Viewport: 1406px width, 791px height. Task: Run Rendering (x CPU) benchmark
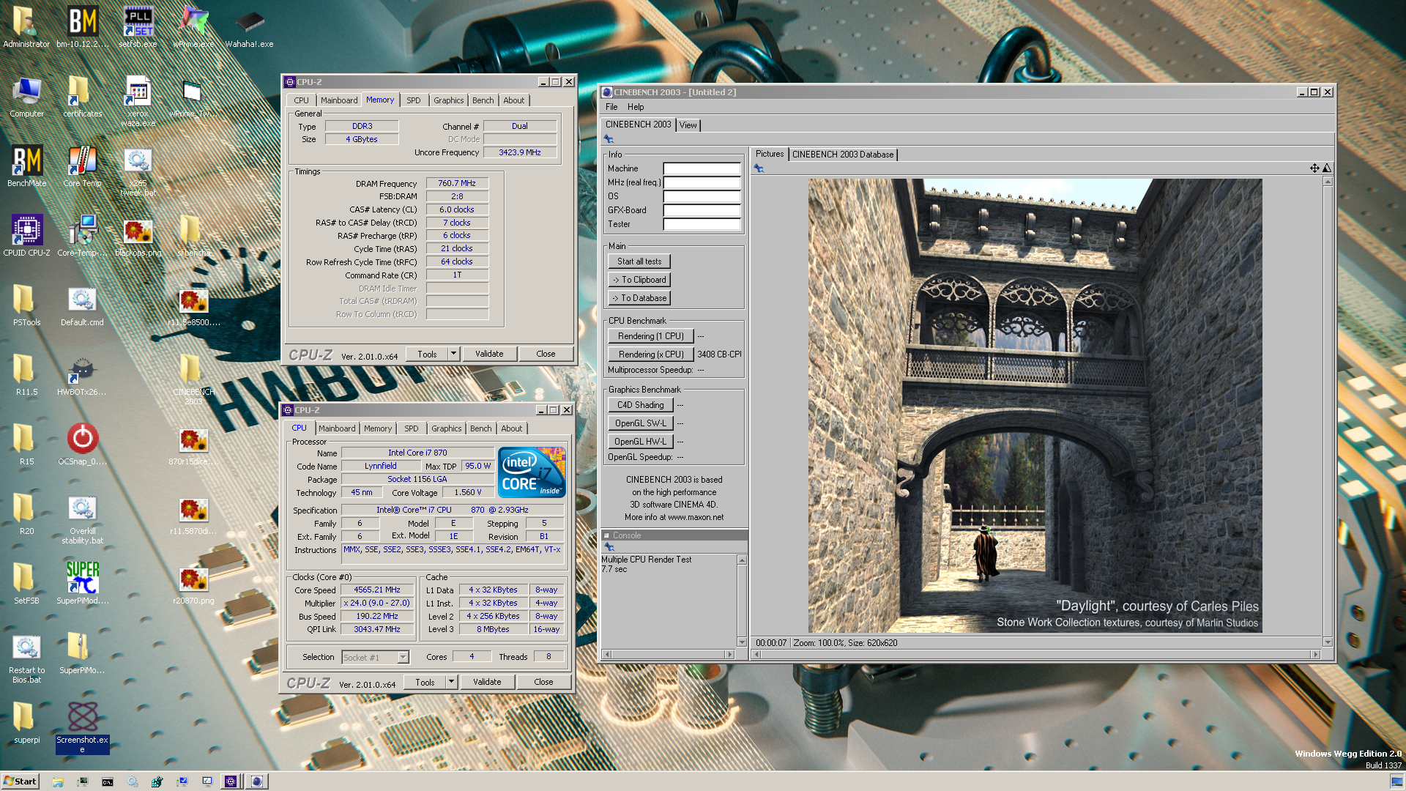click(x=651, y=354)
